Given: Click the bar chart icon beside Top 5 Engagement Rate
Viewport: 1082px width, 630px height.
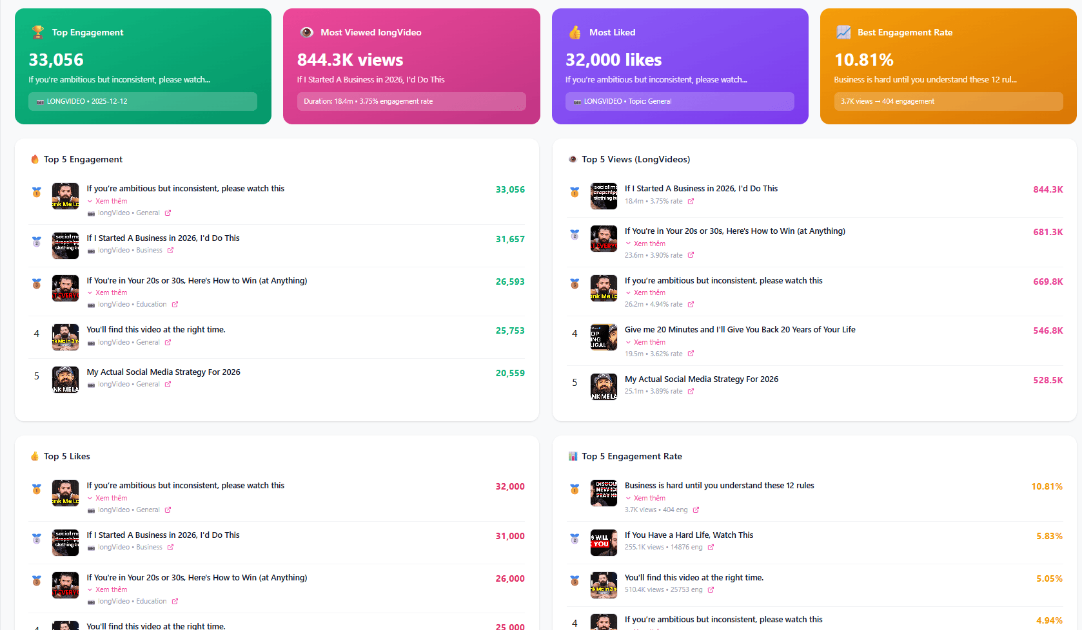Looking at the screenshot, I should [573, 455].
